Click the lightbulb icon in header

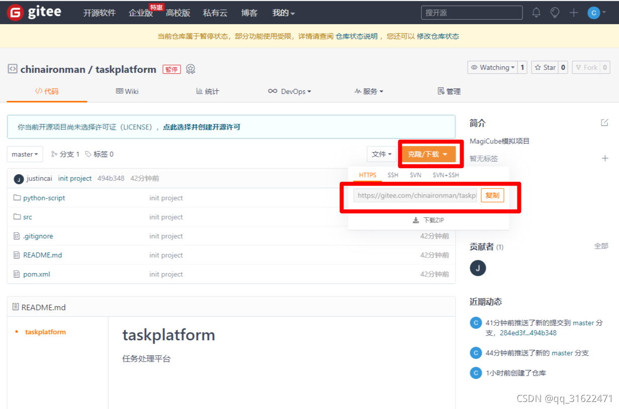click(x=555, y=13)
